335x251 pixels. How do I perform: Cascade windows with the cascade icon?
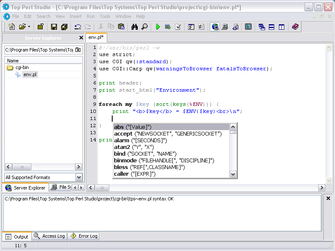pos(262,27)
